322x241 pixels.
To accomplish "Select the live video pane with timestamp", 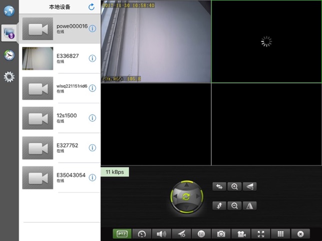I will 156,41.
